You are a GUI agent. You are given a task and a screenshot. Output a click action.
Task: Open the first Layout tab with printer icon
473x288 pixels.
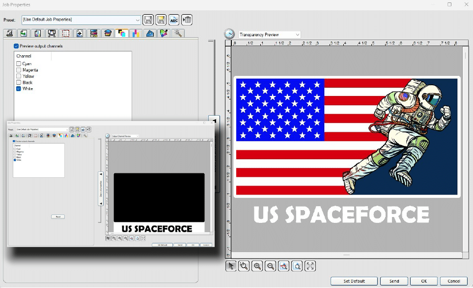10,33
